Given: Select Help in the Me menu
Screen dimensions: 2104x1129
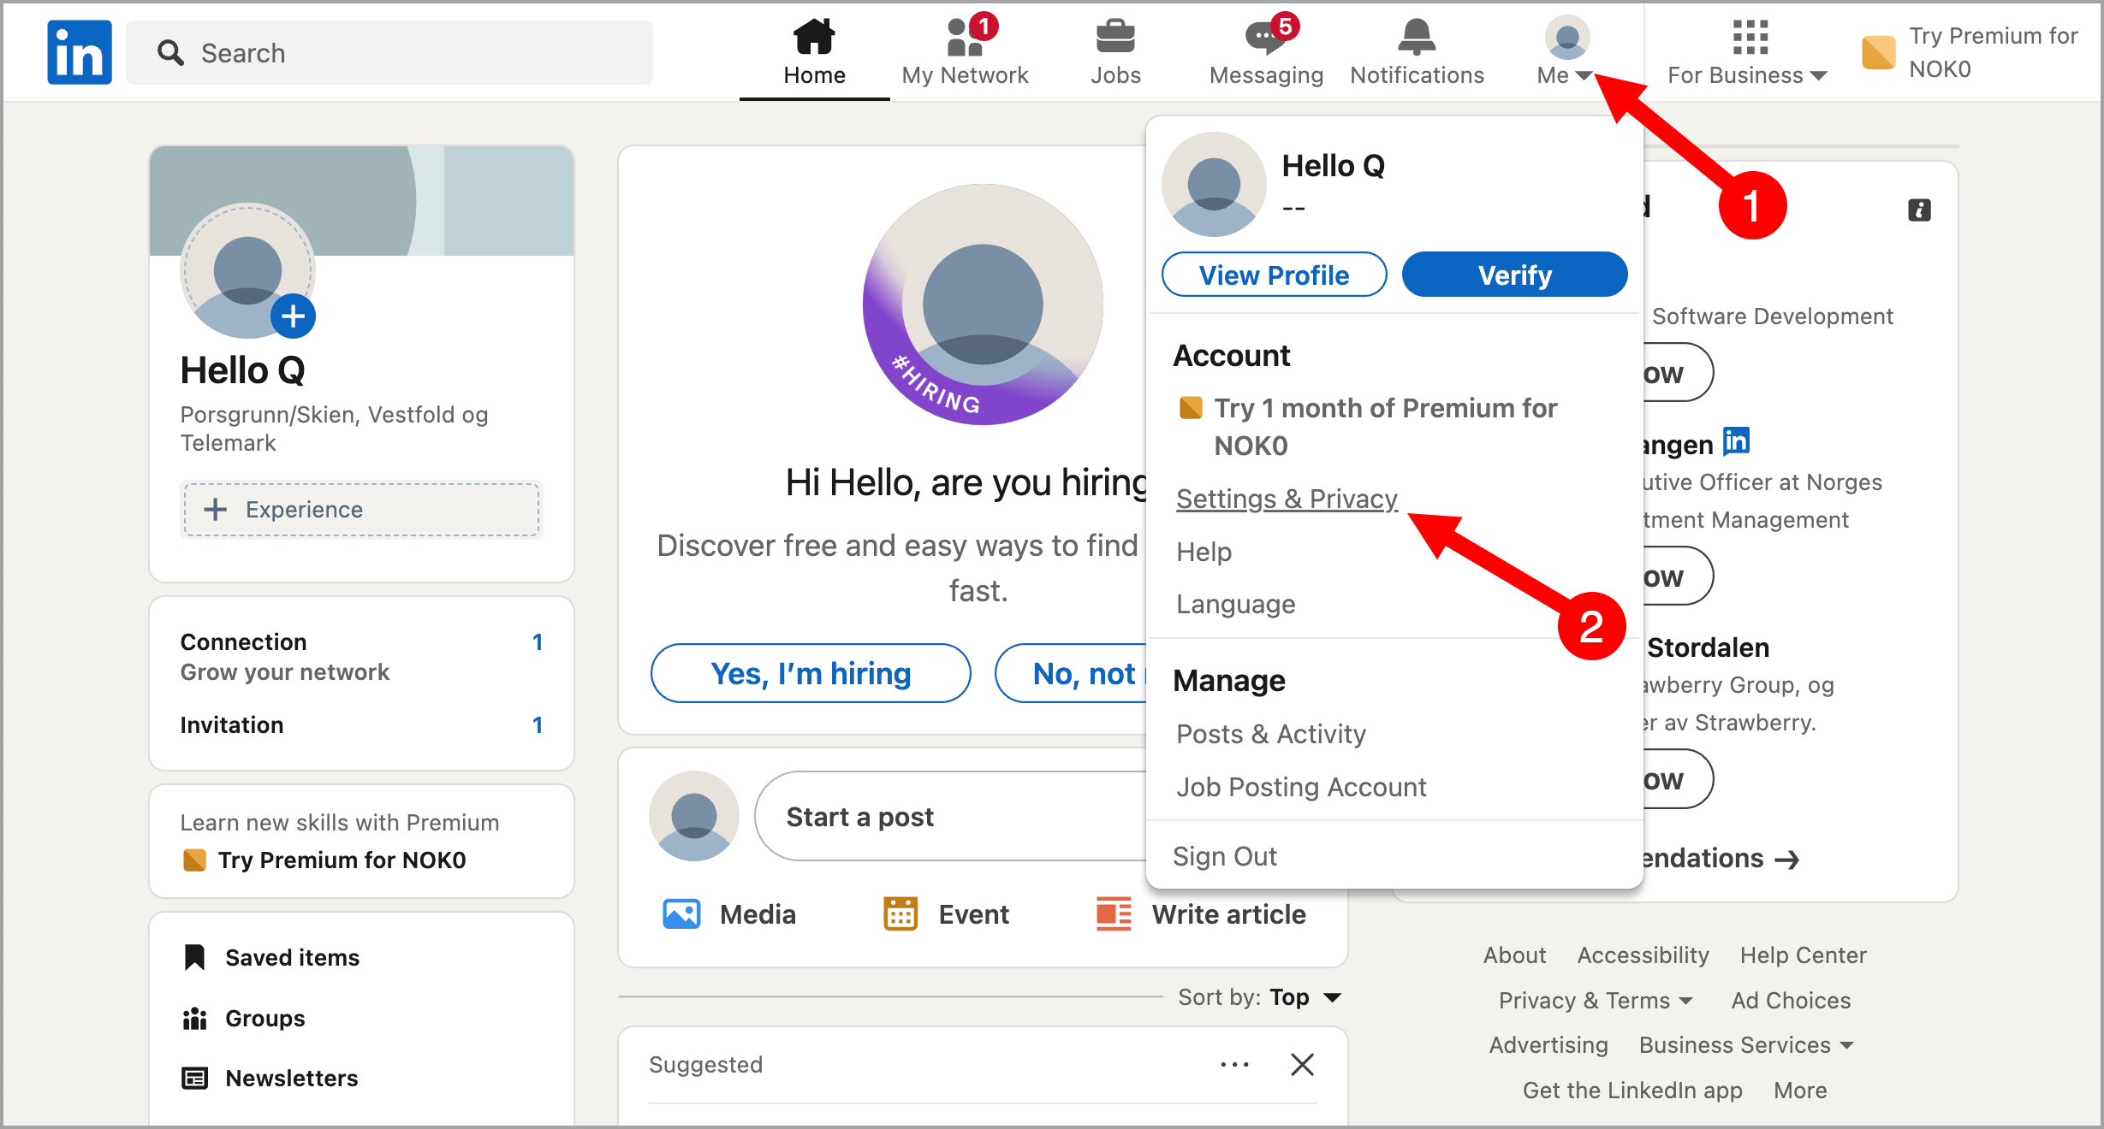Looking at the screenshot, I should click(1204, 552).
